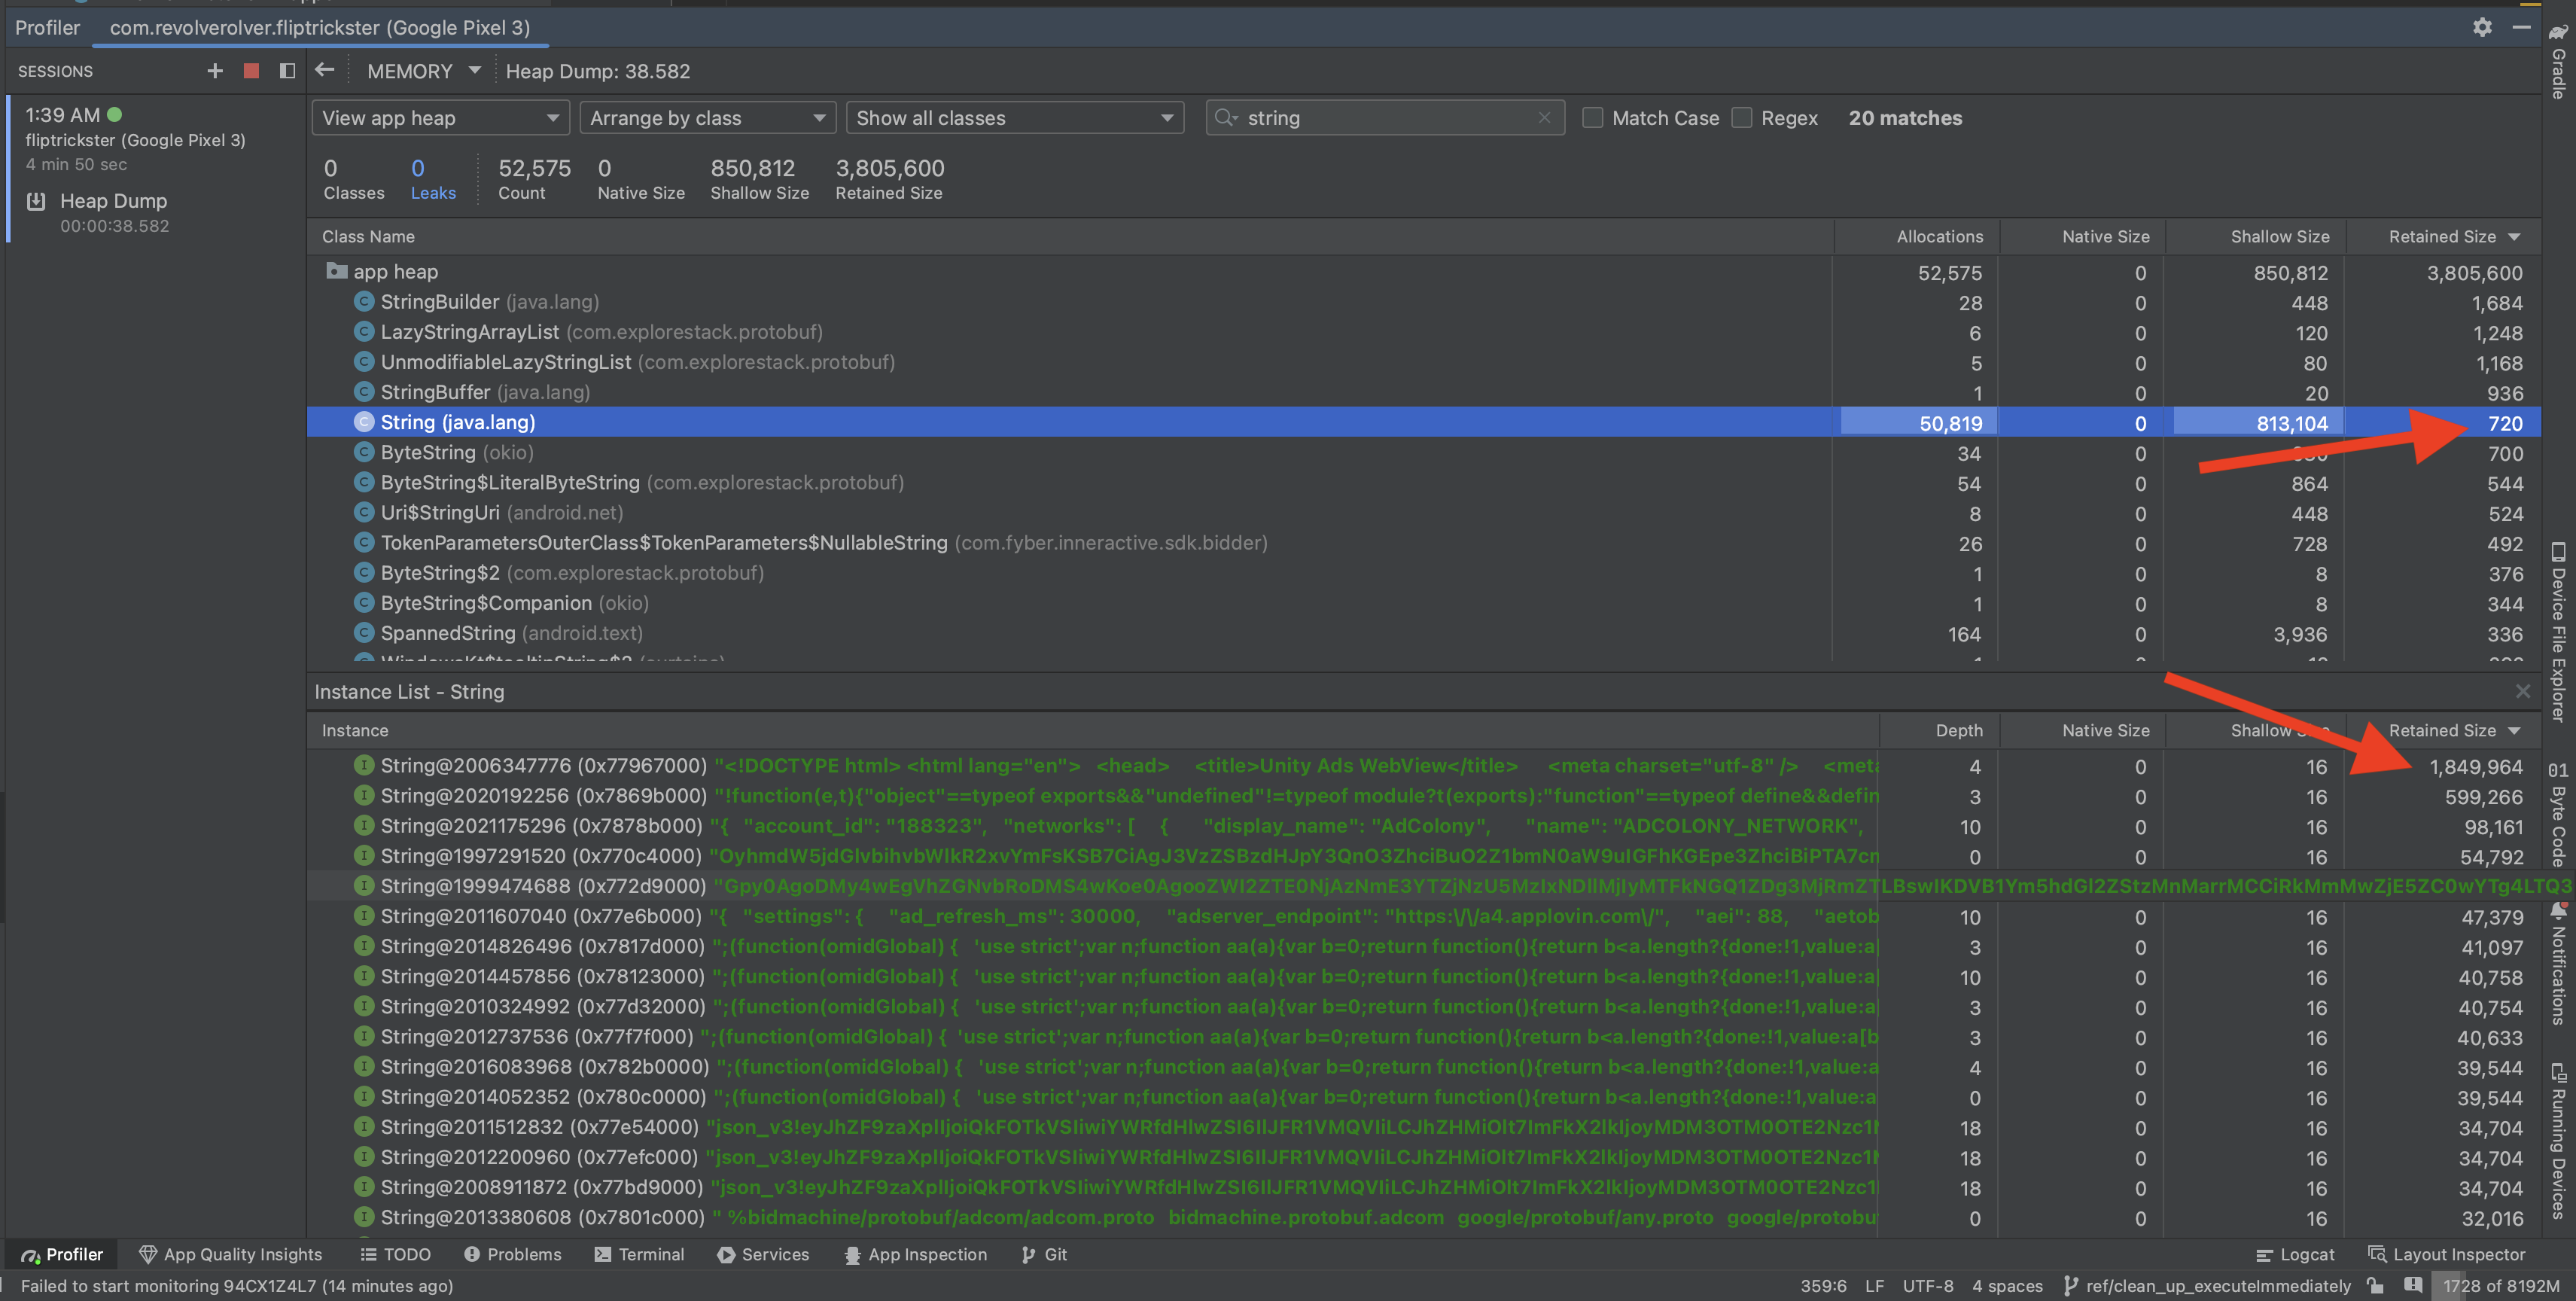Close the Instance List panel
2576x1301 pixels.
[x=2522, y=691]
